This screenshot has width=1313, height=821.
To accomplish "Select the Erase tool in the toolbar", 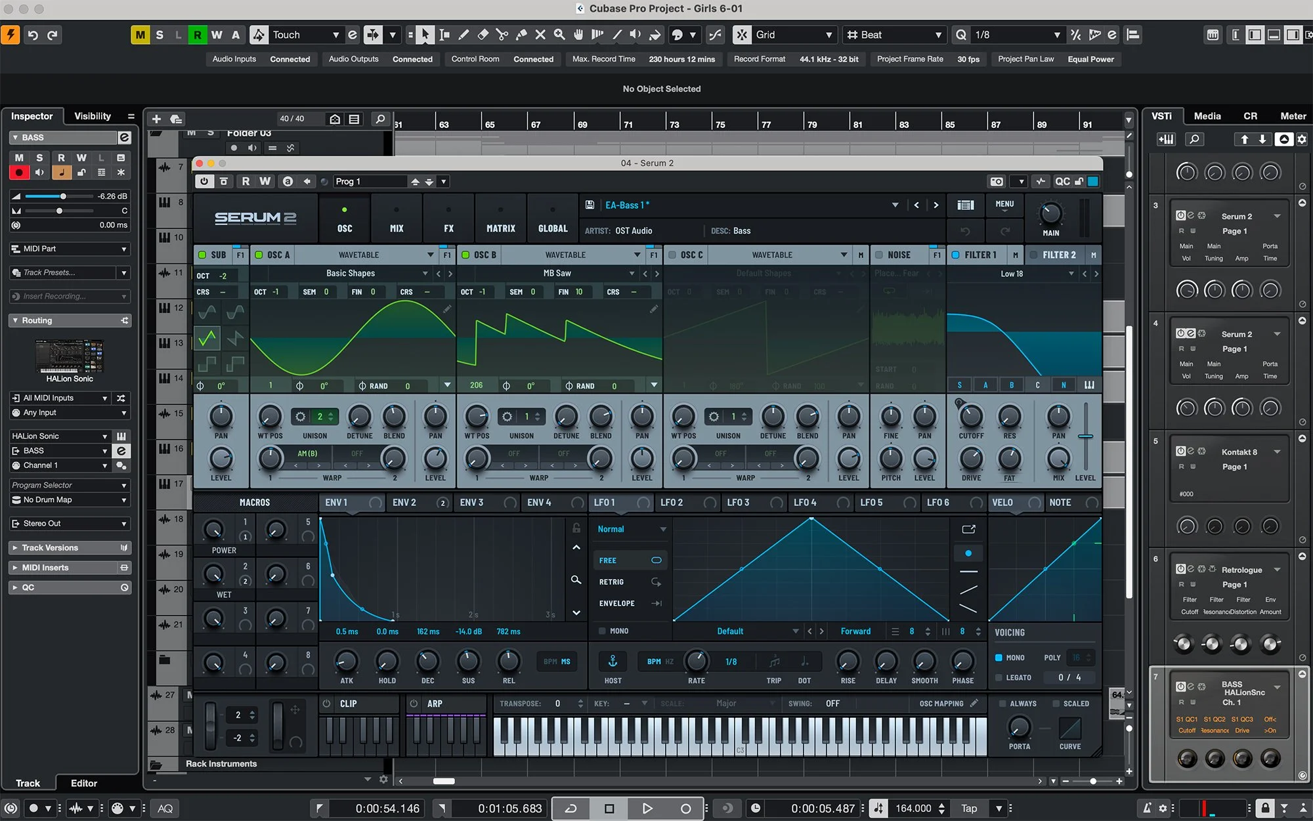I will [x=484, y=35].
